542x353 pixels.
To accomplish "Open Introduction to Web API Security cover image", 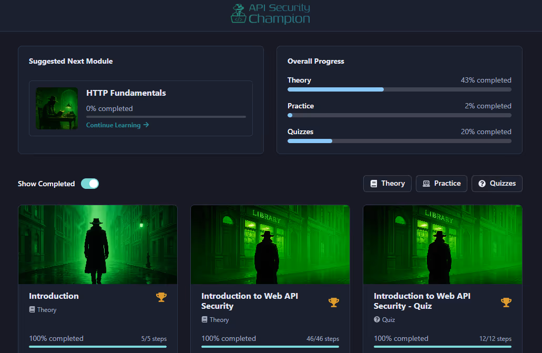I will (270, 245).
